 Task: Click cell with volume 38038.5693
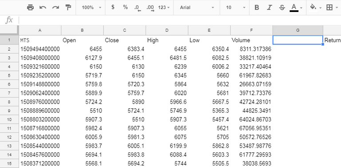point(251,164)
